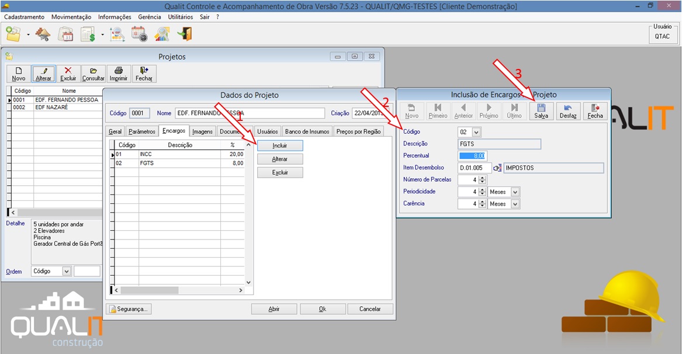
Task: Click the Incluir button for encargos
Action: (x=280, y=145)
